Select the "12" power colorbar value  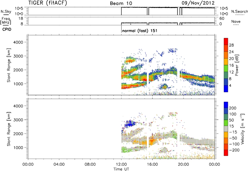click(x=231, y=72)
